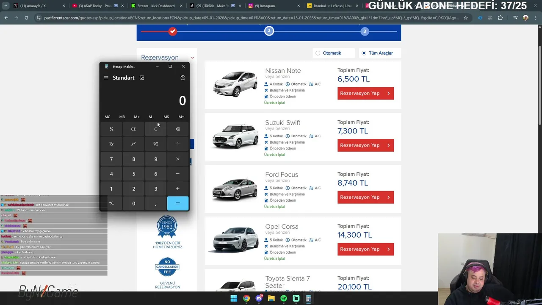Open Discord from the taskbar

259,298
